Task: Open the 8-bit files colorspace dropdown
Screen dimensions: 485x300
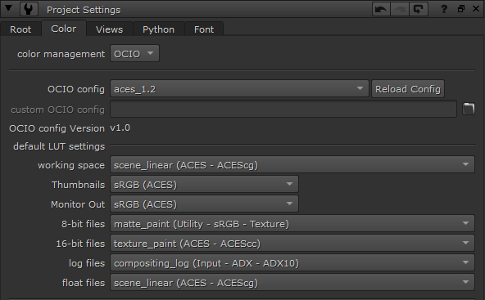Action: point(292,224)
